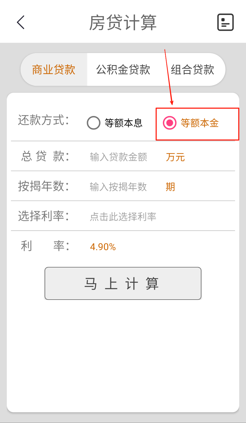
Task: Tap the 4.90% interest rate value
Action: [x=103, y=247]
